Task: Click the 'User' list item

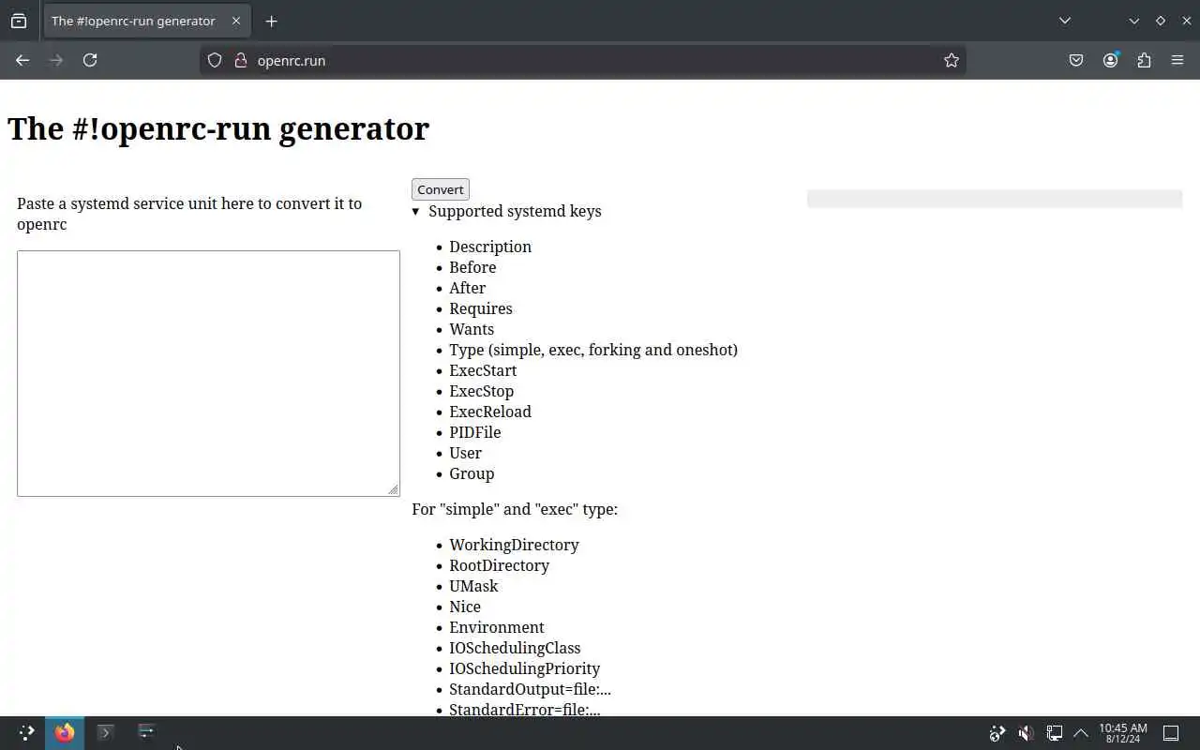Action: (466, 453)
